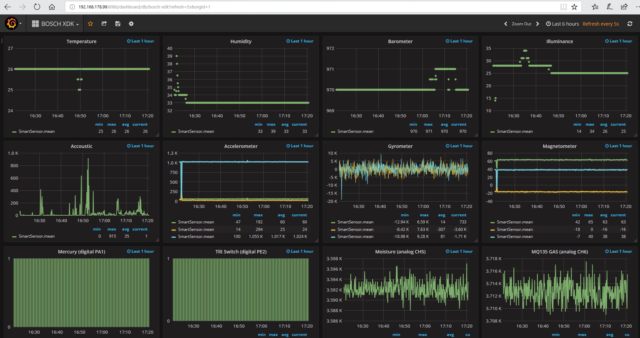Add page to browser favorites star
The image size is (640, 338).
coord(574,7)
